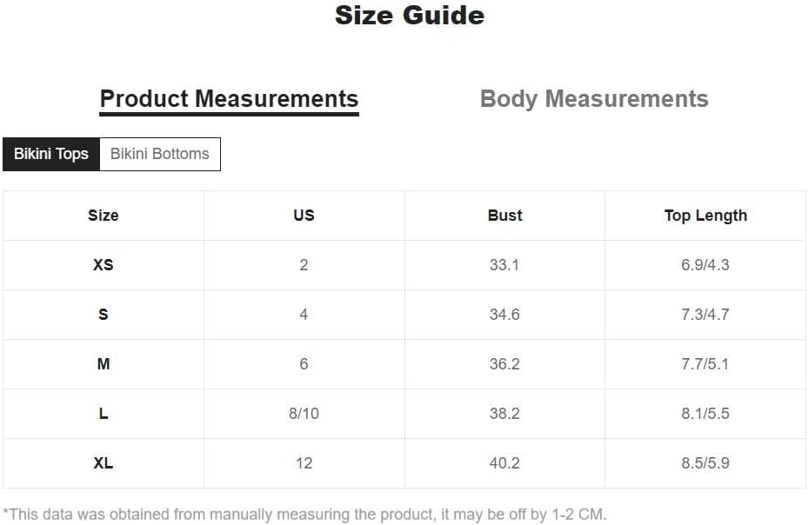Image resolution: width=808 pixels, height=525 pixels.
Task: Select the XS size row label
Action: (x=103, y=265)
